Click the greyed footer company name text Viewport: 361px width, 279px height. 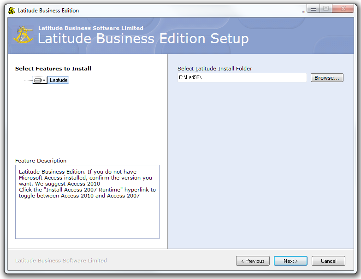coord(61,261)
